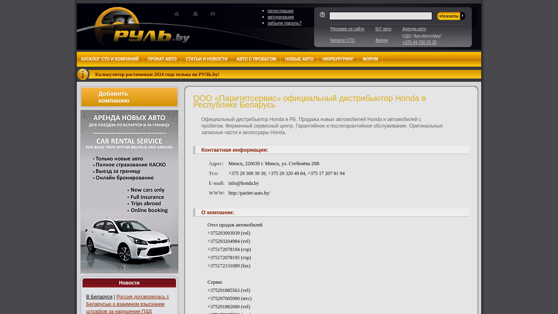Open НОВЫЕ АВТО section
This screenshot has height=314, width=558.
click(299, 59)
